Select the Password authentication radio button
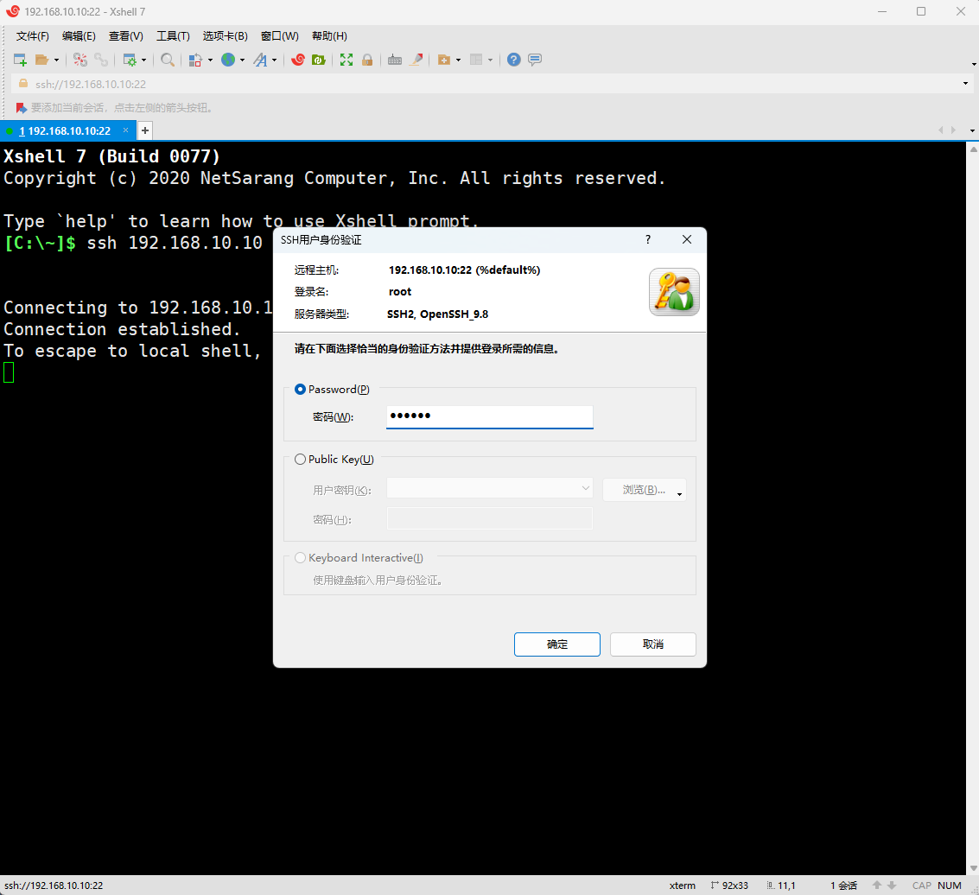 tap(301, 390)
